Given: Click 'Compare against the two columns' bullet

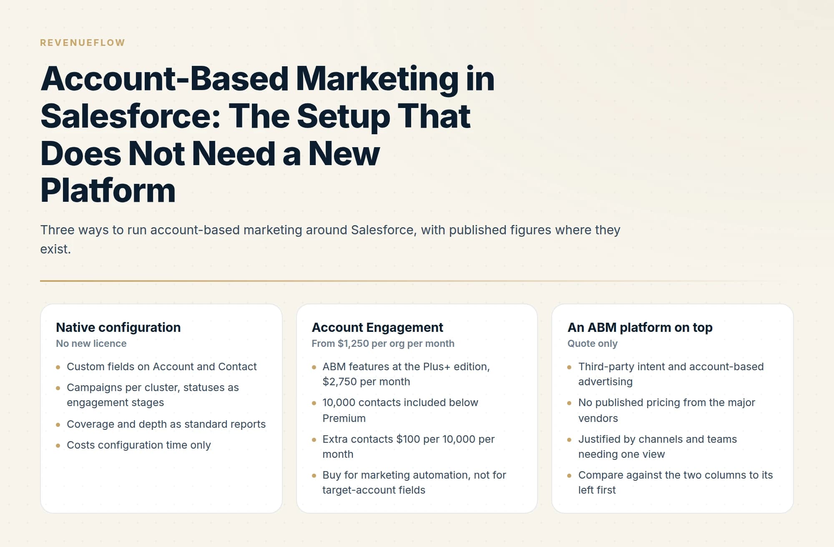Looking at the screenshot, I should coord(676,482).
